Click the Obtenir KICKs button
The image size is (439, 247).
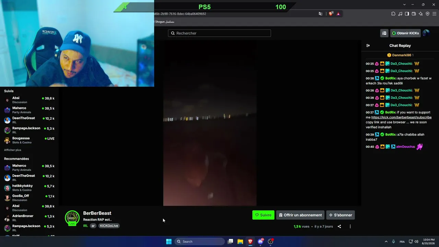click(405, 33)
